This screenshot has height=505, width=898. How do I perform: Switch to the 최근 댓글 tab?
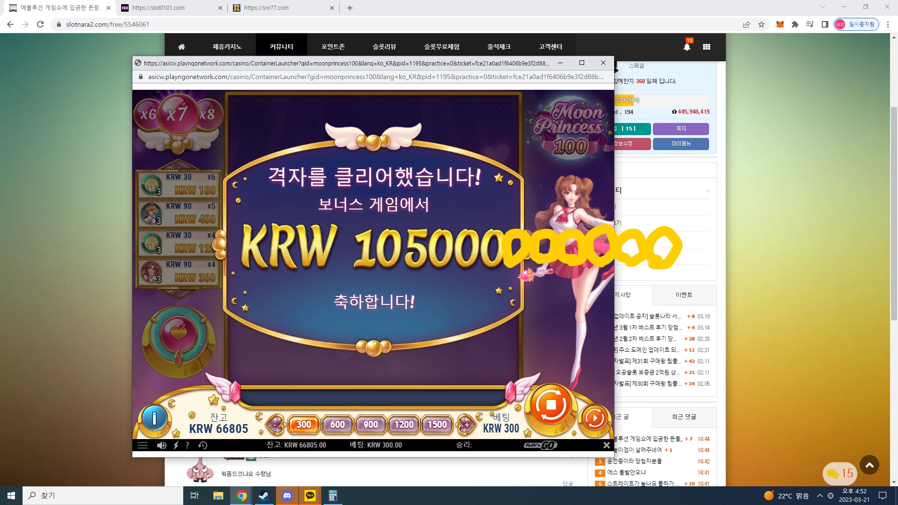click(684, 417)
